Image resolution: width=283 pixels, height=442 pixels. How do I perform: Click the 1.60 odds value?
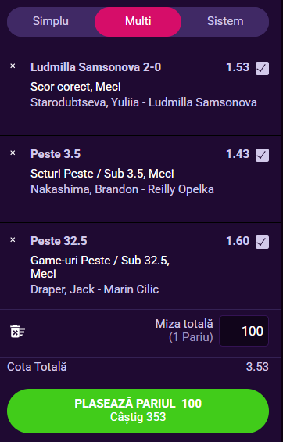tap(238, 241)
